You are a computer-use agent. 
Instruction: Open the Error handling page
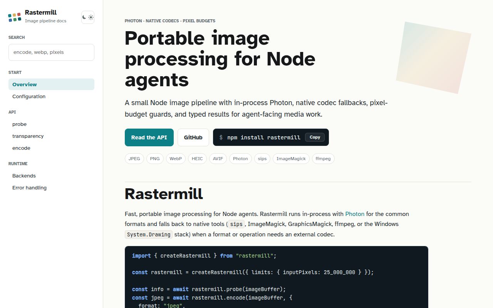51,187
